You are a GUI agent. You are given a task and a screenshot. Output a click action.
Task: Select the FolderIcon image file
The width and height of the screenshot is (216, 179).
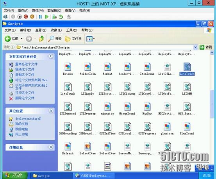[x=87, y=69]
